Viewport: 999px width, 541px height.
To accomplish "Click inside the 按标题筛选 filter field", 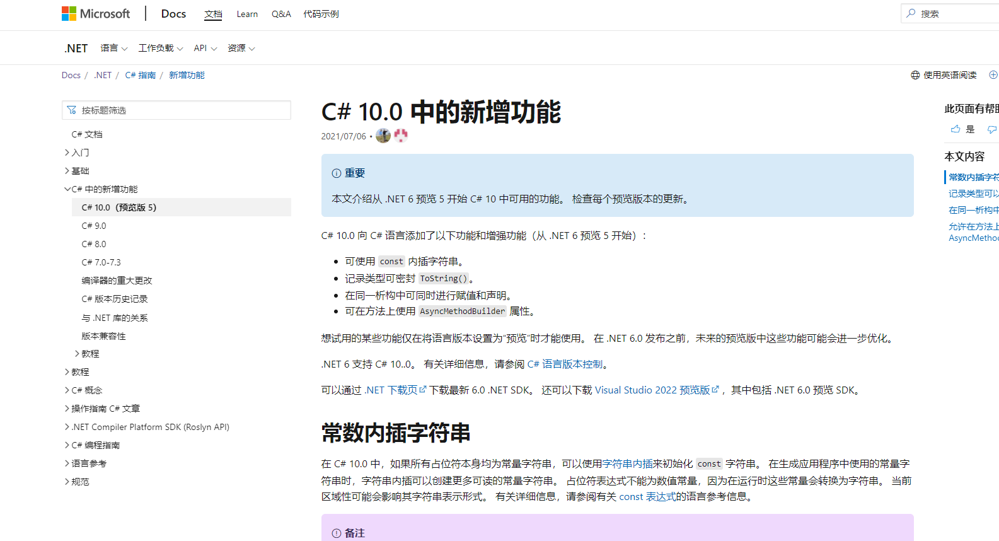I will click(176, 110).
